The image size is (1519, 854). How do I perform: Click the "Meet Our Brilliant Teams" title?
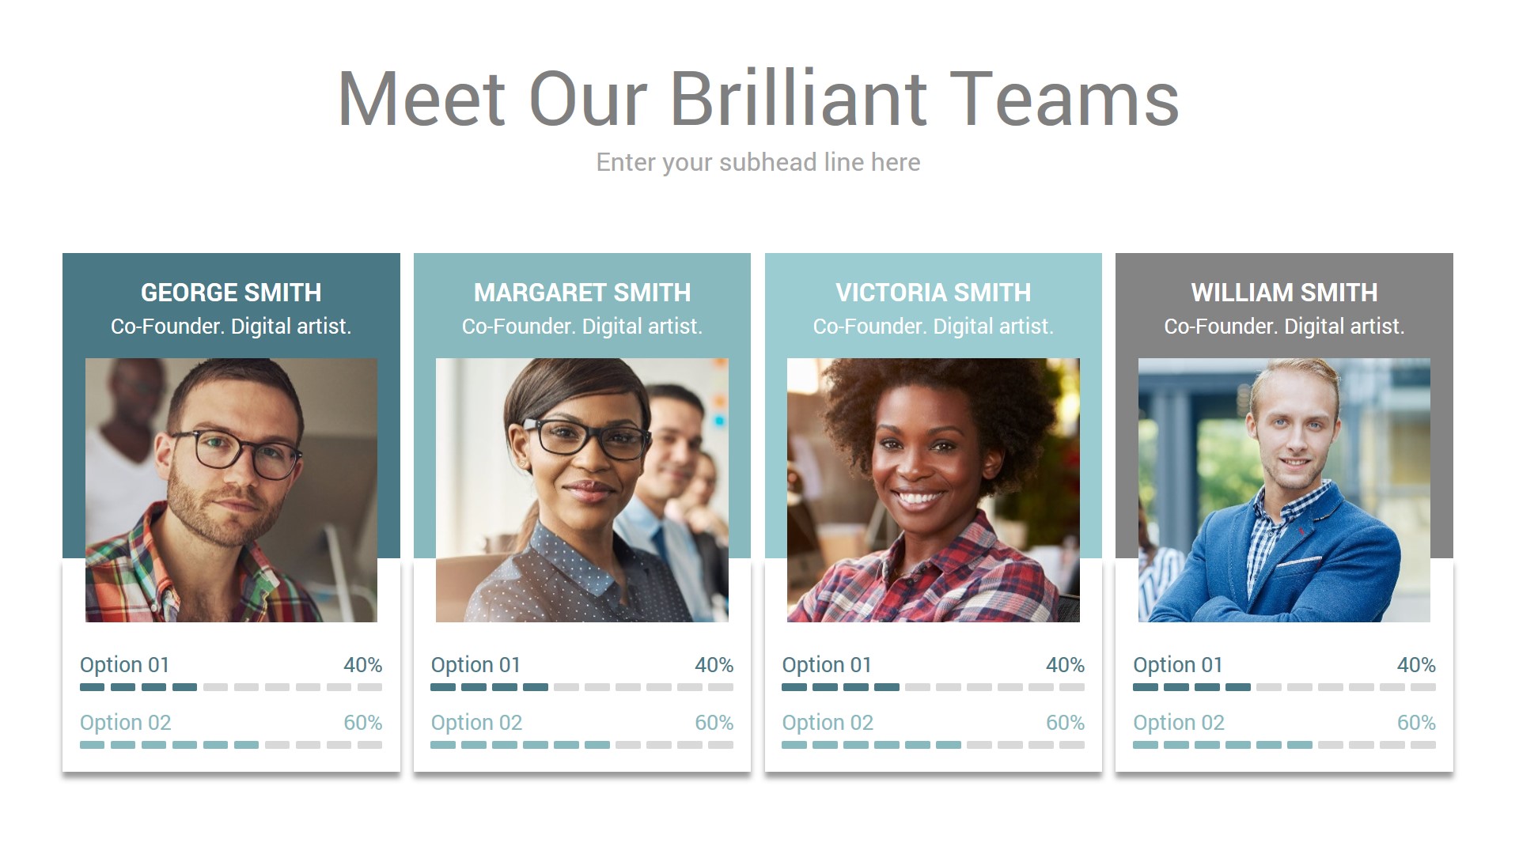(x=758, y=99)
